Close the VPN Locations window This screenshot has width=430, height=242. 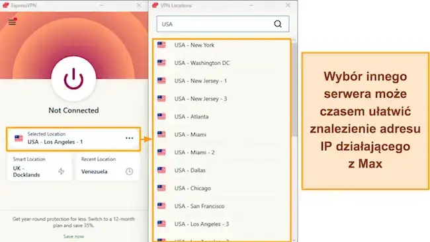(x=288, y=5)
